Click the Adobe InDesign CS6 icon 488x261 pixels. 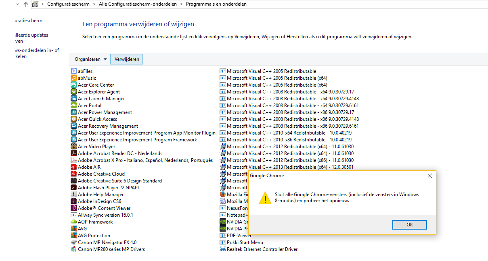pyautogui.click(x=74, y=201)
